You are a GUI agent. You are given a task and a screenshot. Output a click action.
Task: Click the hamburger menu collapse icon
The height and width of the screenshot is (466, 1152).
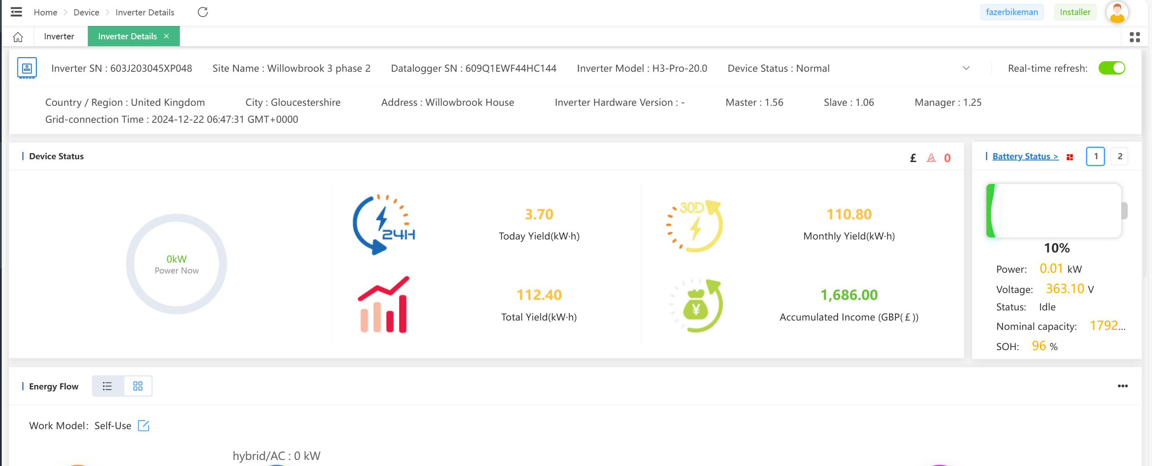16,12
